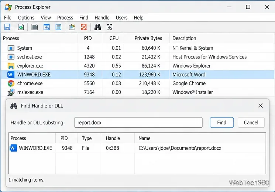Click the svchost.exe process icon
The image size is (275, 192).
click(11, 57)
